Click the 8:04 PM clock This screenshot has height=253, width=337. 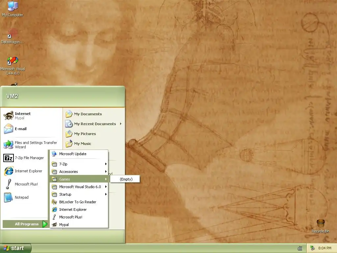tap(324, 248)
